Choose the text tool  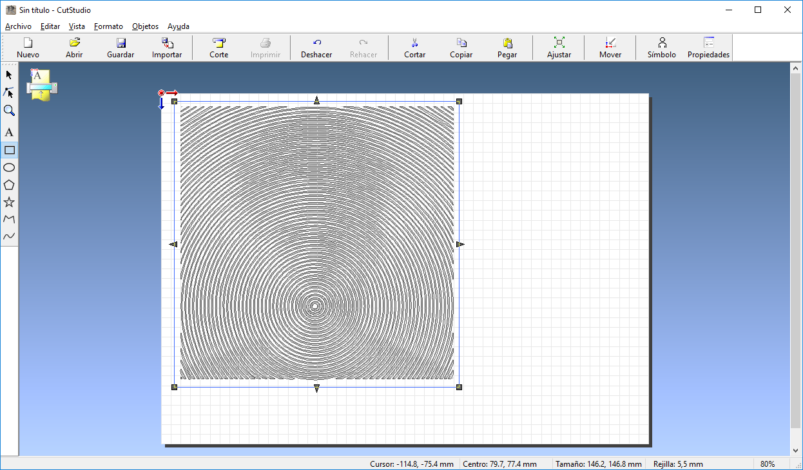coord(9,132)
